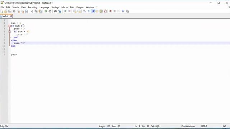
Task: Click Save All toolbar icon
Action: click(14, 11)
